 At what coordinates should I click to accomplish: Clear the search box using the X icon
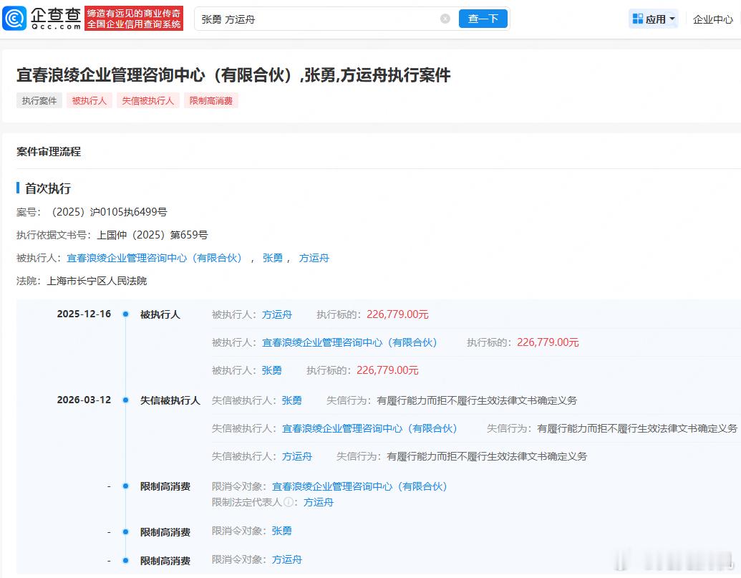click(x=443, y=19)
